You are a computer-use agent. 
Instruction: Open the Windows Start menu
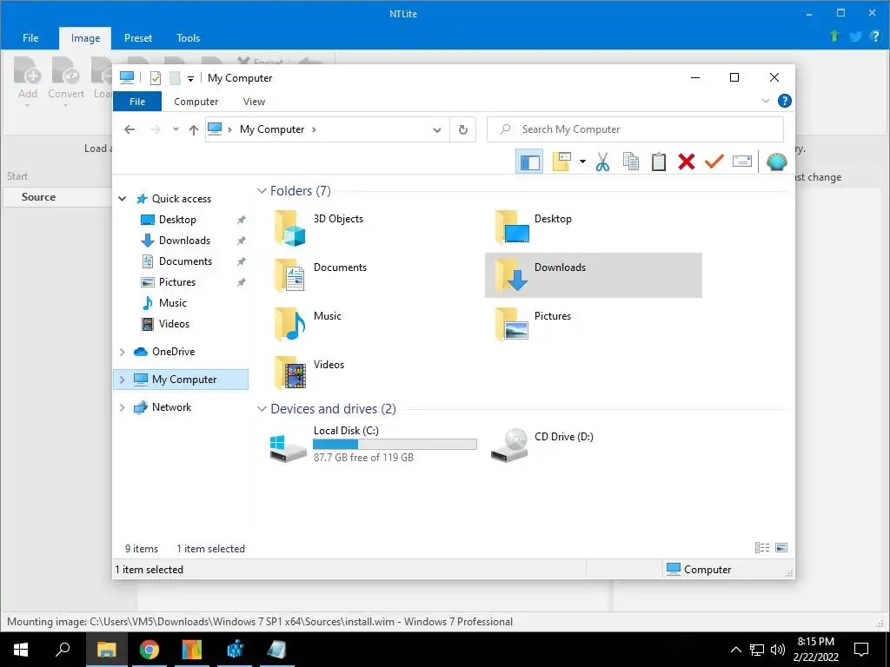(x=21, y=650)
